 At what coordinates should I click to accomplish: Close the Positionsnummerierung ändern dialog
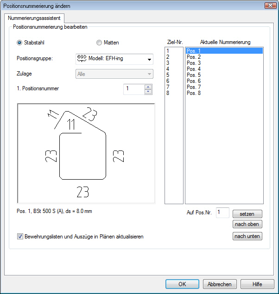[x=270, y=6]
